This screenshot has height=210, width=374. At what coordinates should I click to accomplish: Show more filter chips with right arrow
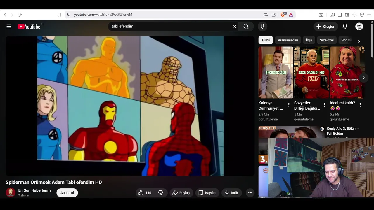coord(359,41)
